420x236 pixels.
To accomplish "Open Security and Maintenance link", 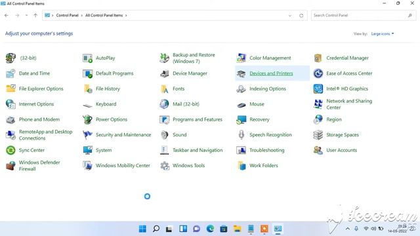I will (123, 135).
